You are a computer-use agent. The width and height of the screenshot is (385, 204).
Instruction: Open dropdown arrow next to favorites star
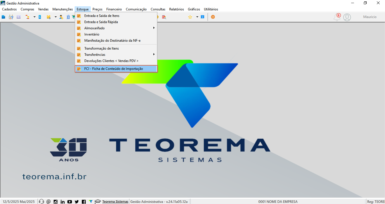click(x=197, y=17)
